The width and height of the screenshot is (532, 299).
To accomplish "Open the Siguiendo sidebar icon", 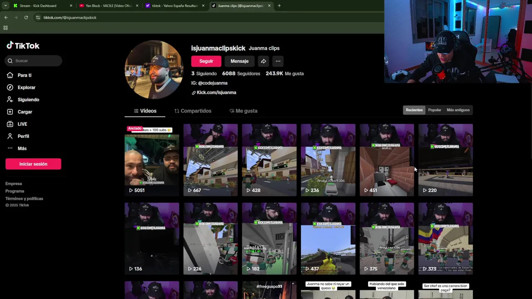I will coord(10,100).
